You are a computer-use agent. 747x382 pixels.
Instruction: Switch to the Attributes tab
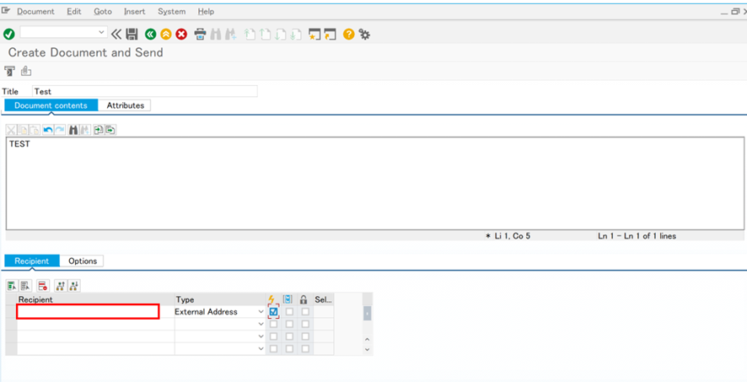(125, 105)
